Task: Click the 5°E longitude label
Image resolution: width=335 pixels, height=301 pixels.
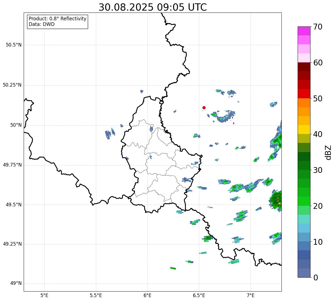Action: coord(44,295)
